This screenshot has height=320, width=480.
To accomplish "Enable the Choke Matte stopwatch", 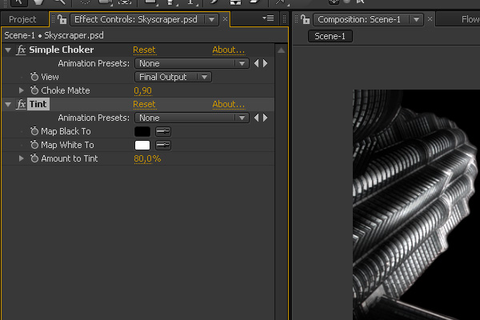I will (x=34, y=90).
